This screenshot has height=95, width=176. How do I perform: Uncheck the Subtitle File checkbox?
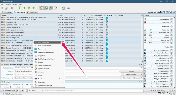[x=171, y=40]
